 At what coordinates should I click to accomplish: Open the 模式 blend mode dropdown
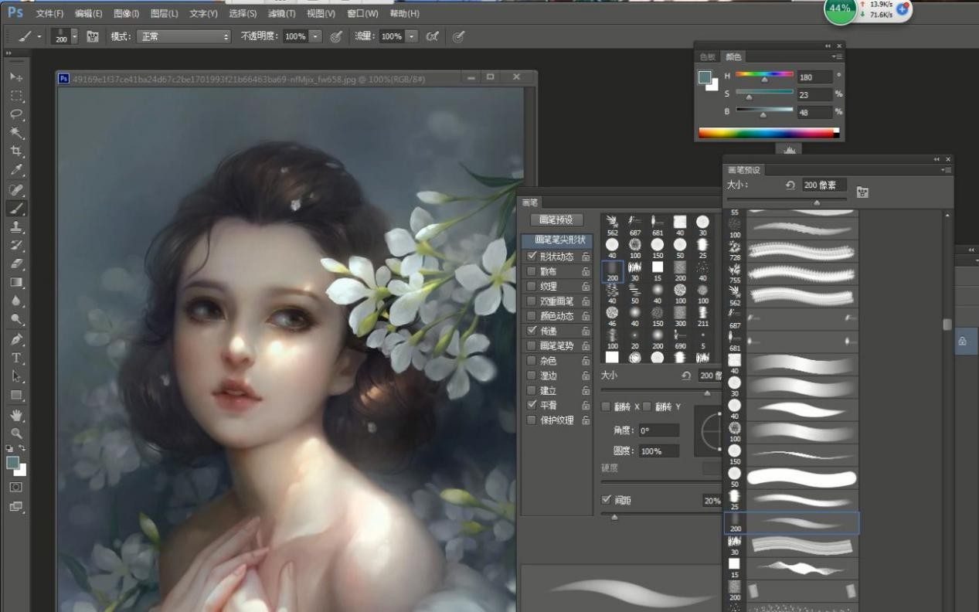[184, 36]
